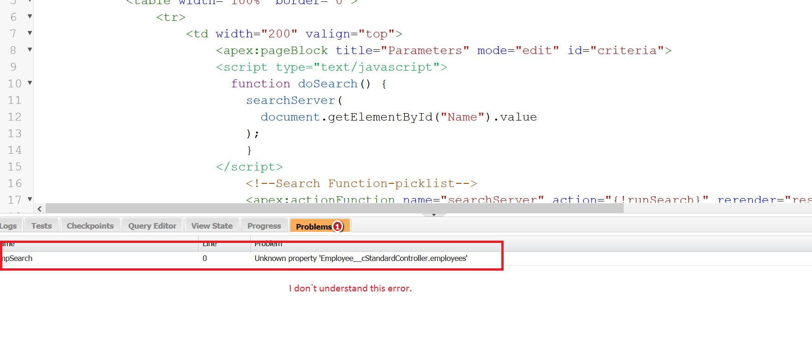Open the Tests tab
This screenshot has height=345, width=812.
(x=42, y=226)
